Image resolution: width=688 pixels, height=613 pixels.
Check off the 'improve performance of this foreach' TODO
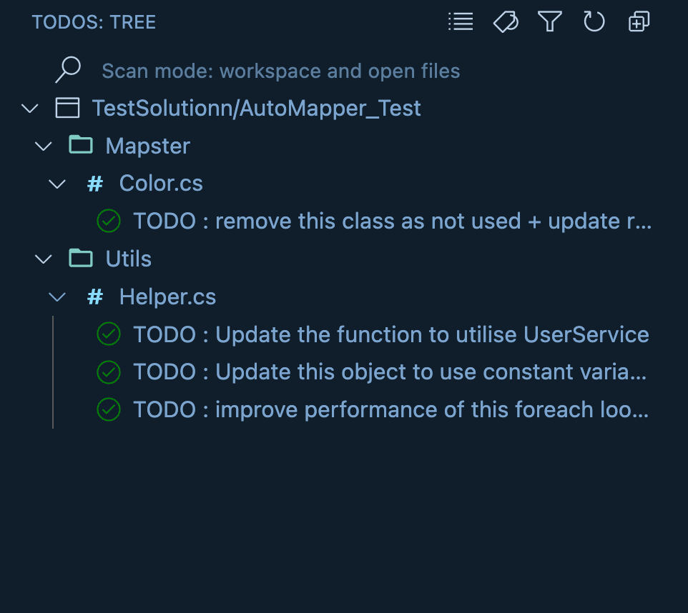coord(109,409)
